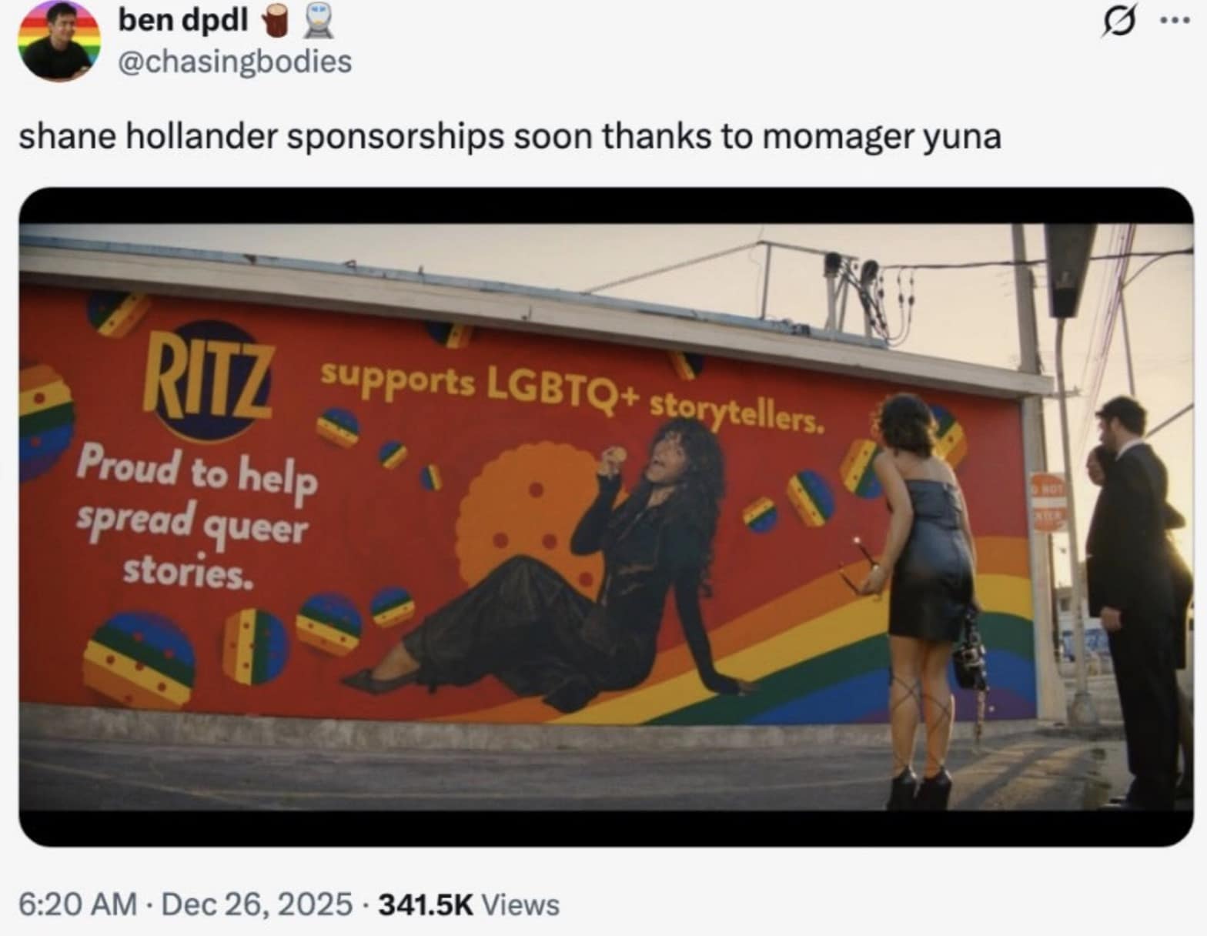Image resolution: width=1207 pixels, height=936 pixels.
Task: Open the Ritz billboard image
Action: tap(606, 516)
